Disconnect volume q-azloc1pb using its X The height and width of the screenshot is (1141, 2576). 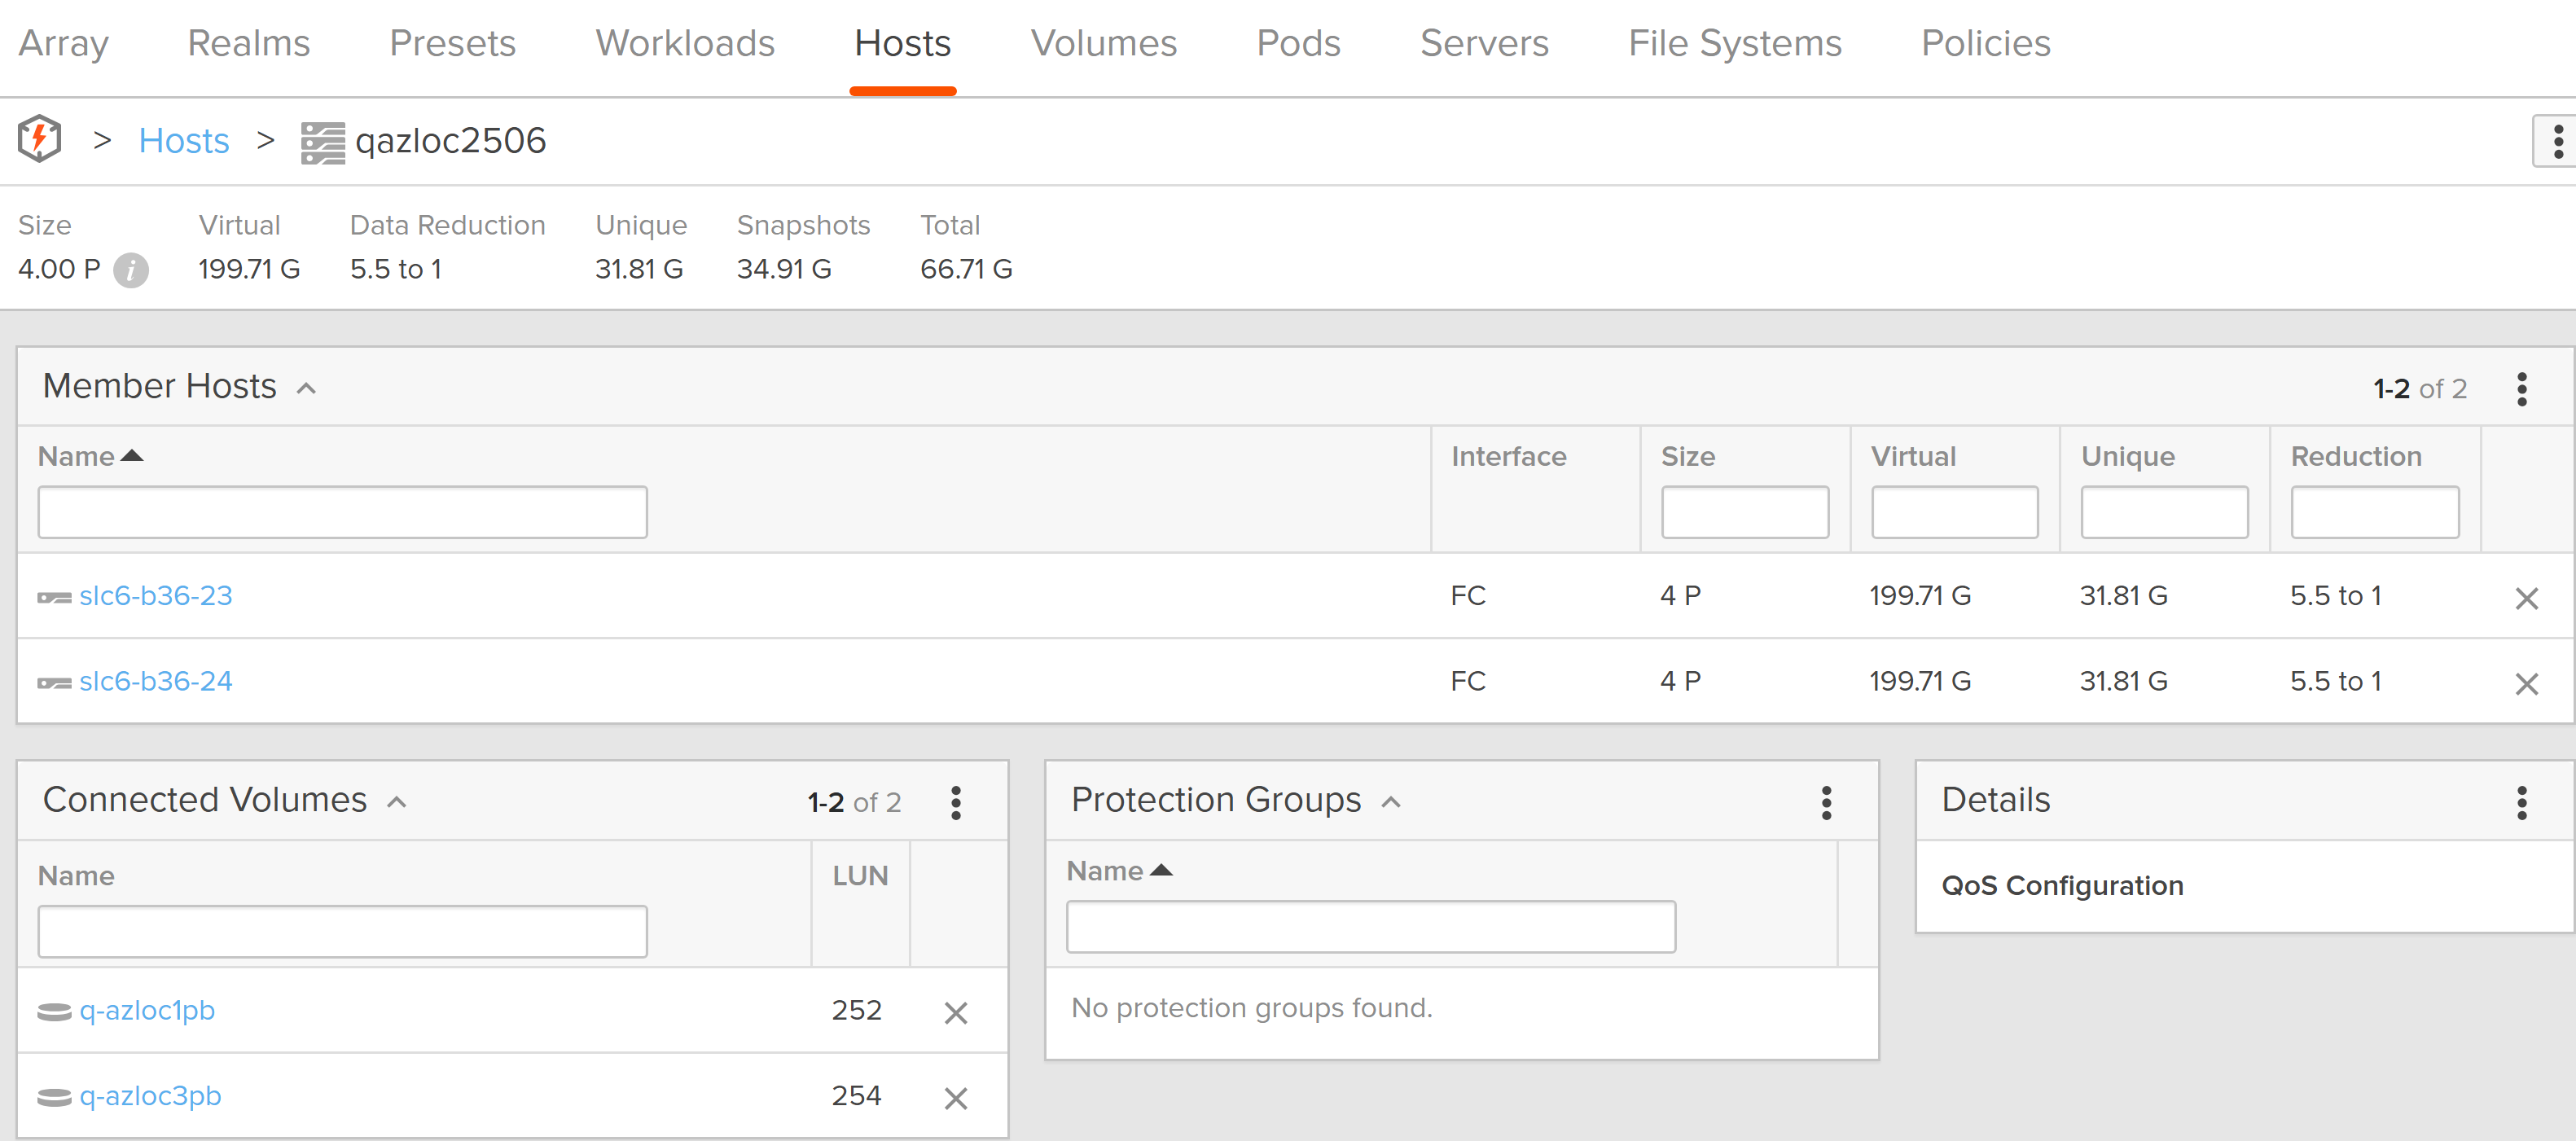pos(956,1012)
